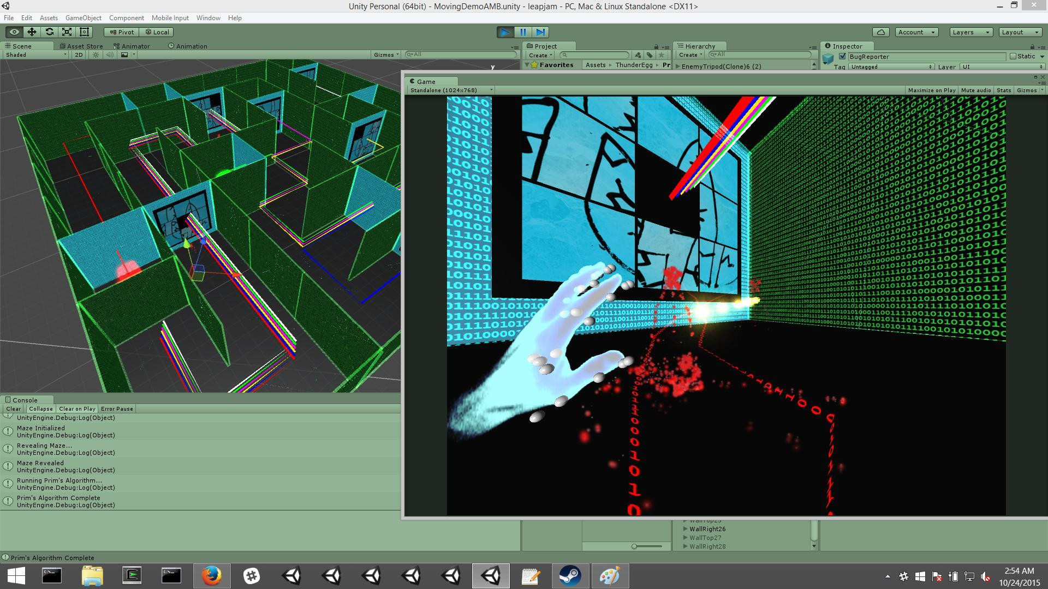Select the Hand (view) tool
Screen dimensions: 1048x589
coord(14,32)
